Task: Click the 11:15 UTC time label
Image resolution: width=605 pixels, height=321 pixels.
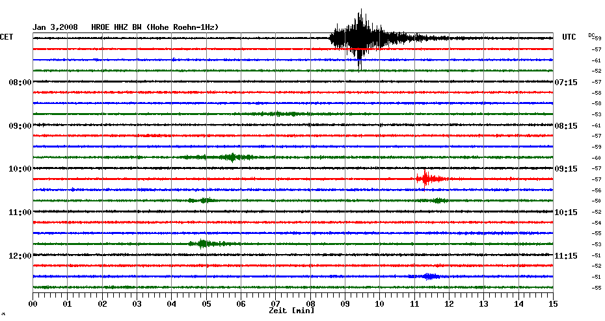Action: pos(566,256)
